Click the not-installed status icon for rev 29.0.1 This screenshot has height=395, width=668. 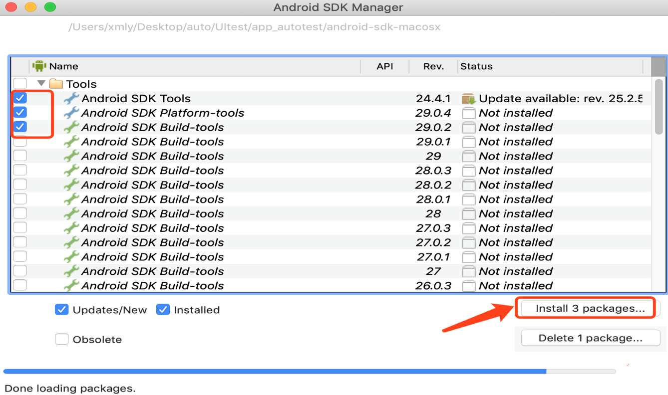point(468,142)
